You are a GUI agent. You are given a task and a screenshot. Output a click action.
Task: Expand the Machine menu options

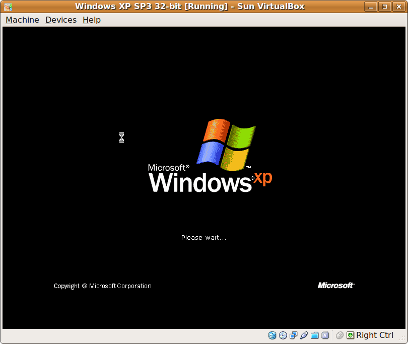pyautogui.click(x=22, y=20)
